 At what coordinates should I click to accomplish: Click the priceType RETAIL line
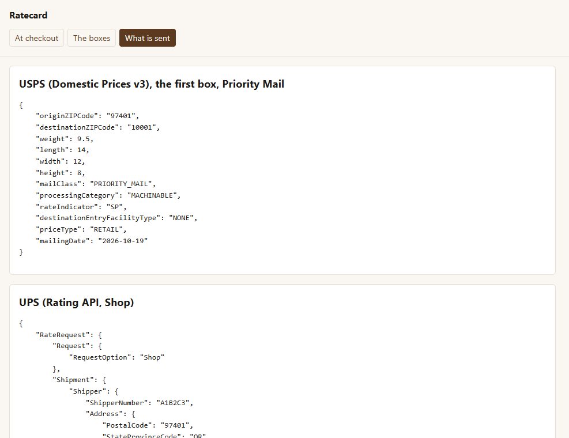(x=81, y=230)
